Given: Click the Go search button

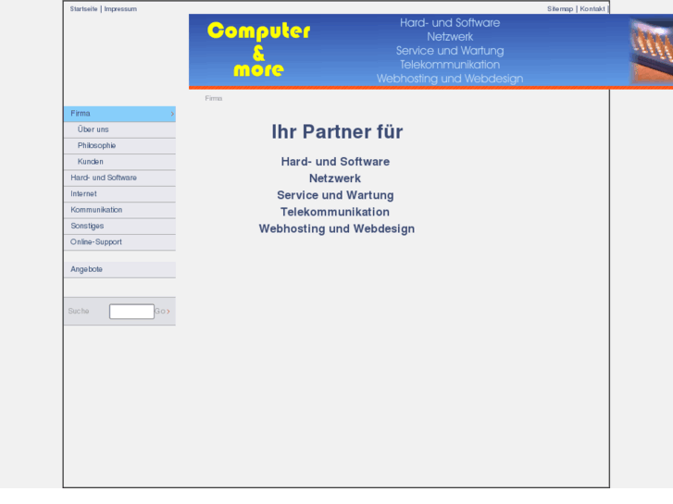Looking at the screenshot, I should pos(162,312).
